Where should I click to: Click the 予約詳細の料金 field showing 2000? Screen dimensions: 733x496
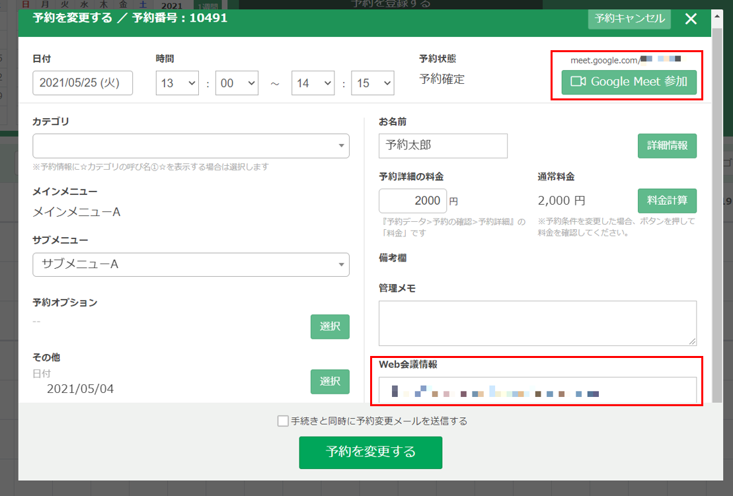413,201
